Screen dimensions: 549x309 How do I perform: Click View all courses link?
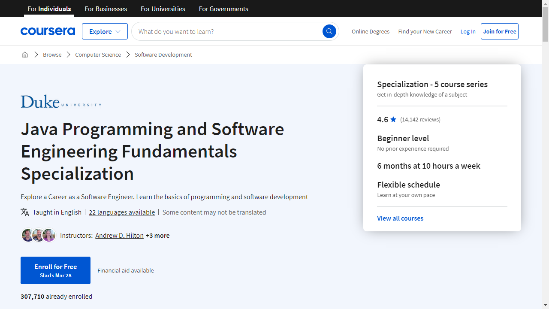(x=400, y=218)
